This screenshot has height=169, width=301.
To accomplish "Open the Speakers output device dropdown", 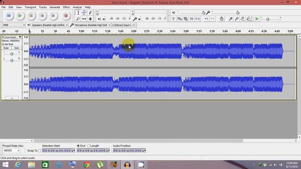I will click(50, 25).
